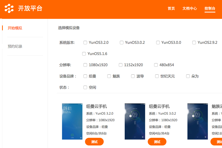
Task: Click the 空闲6台/共6台 availability text
Action: click(97, 133)
